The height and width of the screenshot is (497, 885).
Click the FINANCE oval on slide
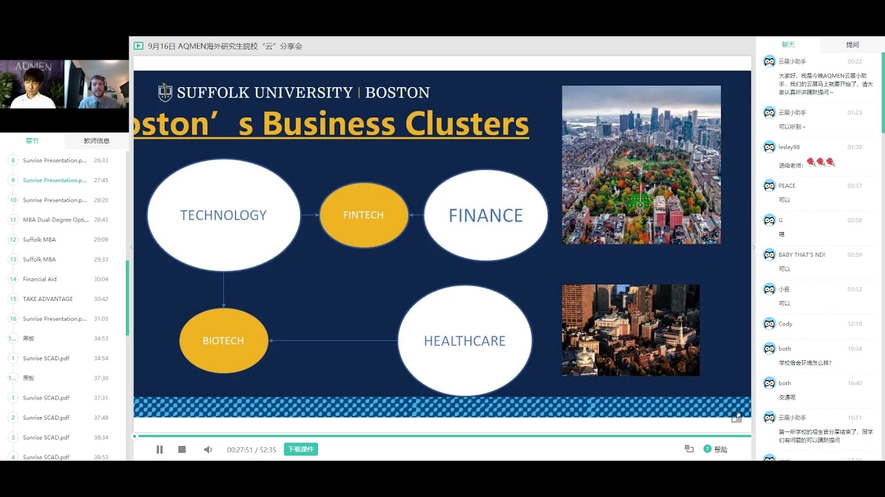(x=485, y=215)
